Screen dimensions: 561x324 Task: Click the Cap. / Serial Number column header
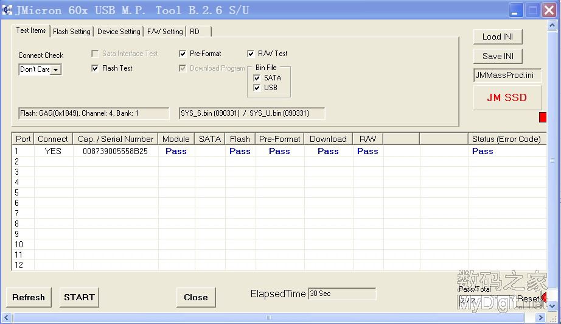point(116,139)
